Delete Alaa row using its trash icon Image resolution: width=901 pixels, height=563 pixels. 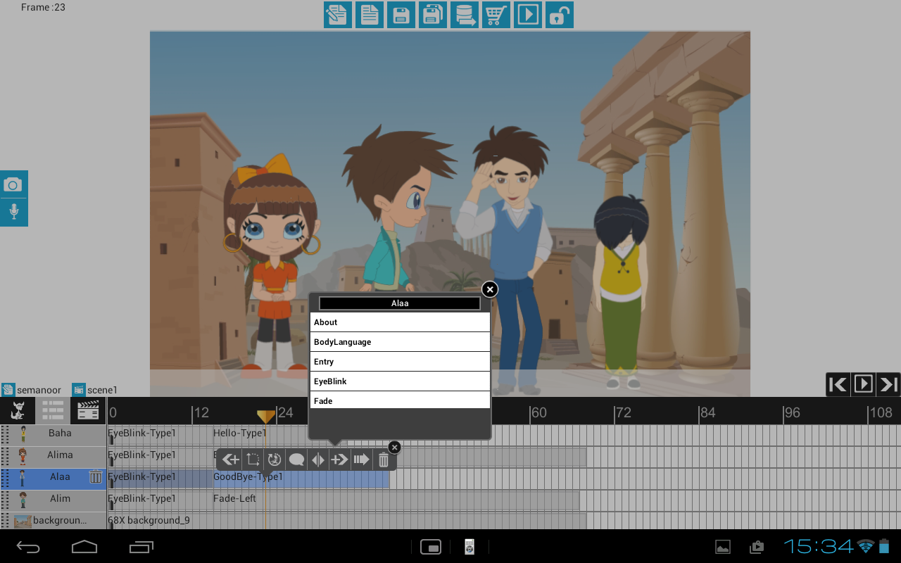[x=96, y=477]
